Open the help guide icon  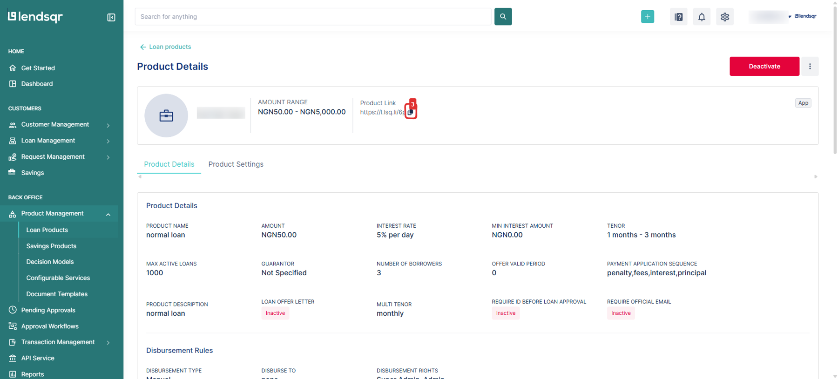click(678, 17)
